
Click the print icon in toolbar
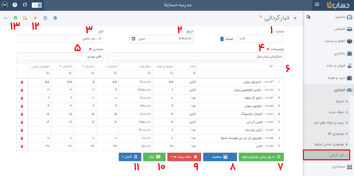pos(55,18)
